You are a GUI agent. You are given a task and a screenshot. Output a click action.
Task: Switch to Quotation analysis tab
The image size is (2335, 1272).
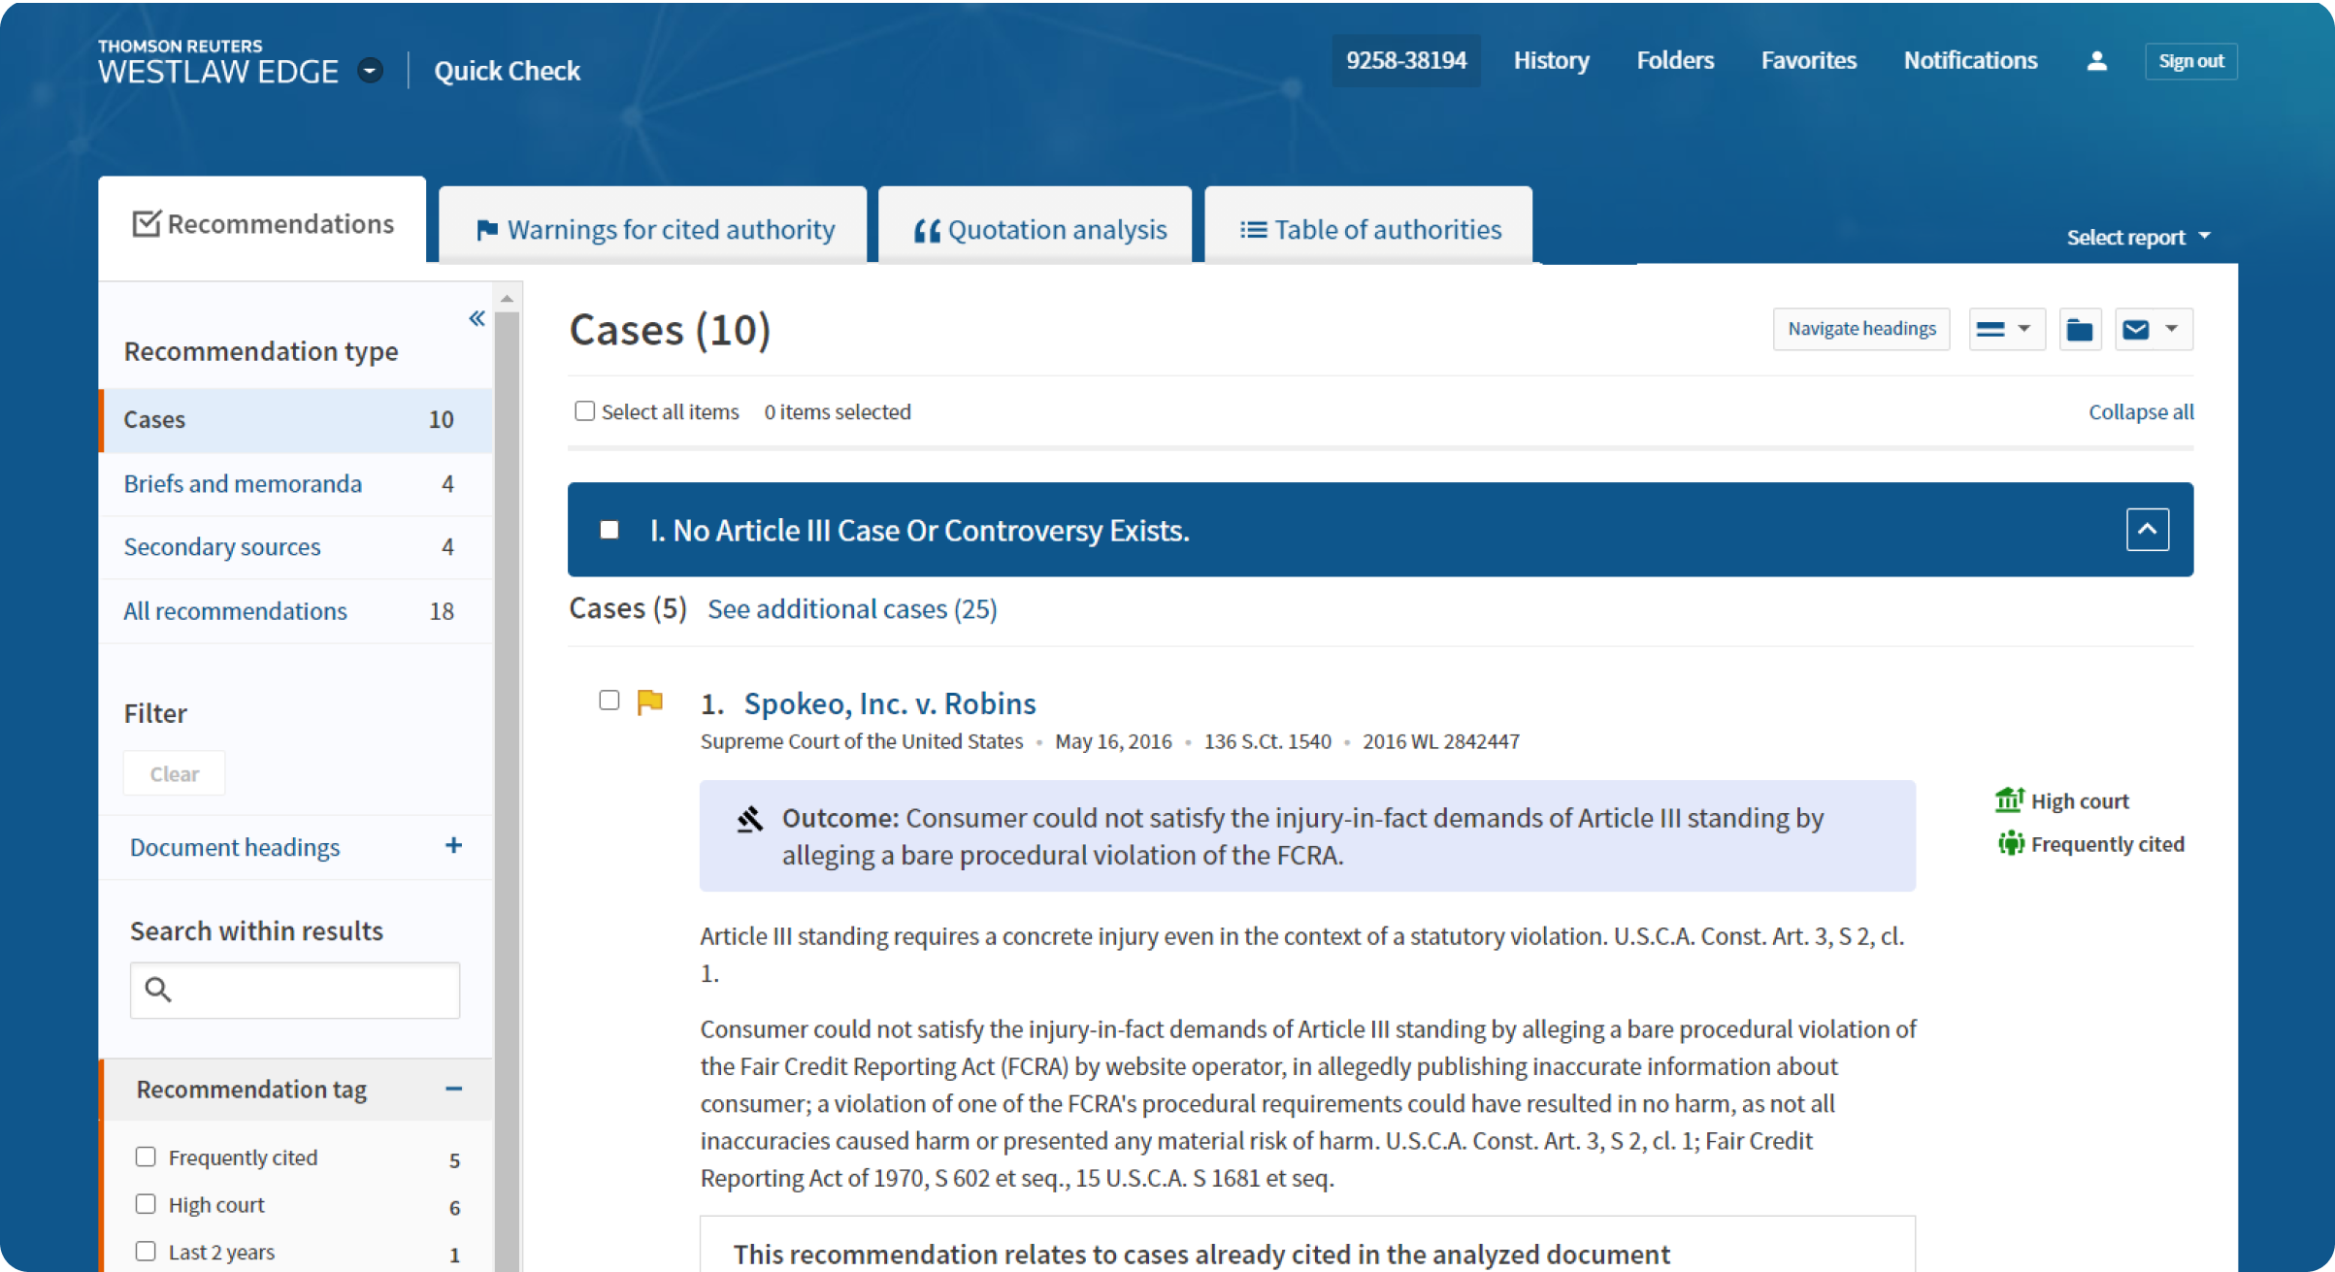1038,230
